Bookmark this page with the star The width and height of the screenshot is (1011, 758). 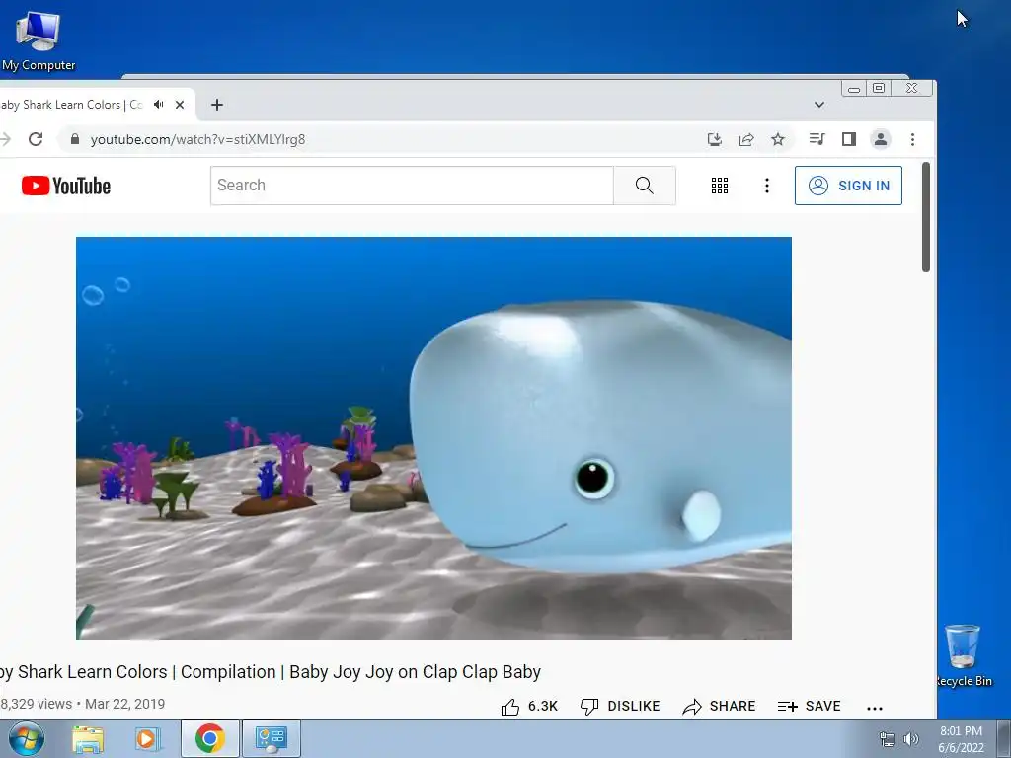tap(778, 139)
